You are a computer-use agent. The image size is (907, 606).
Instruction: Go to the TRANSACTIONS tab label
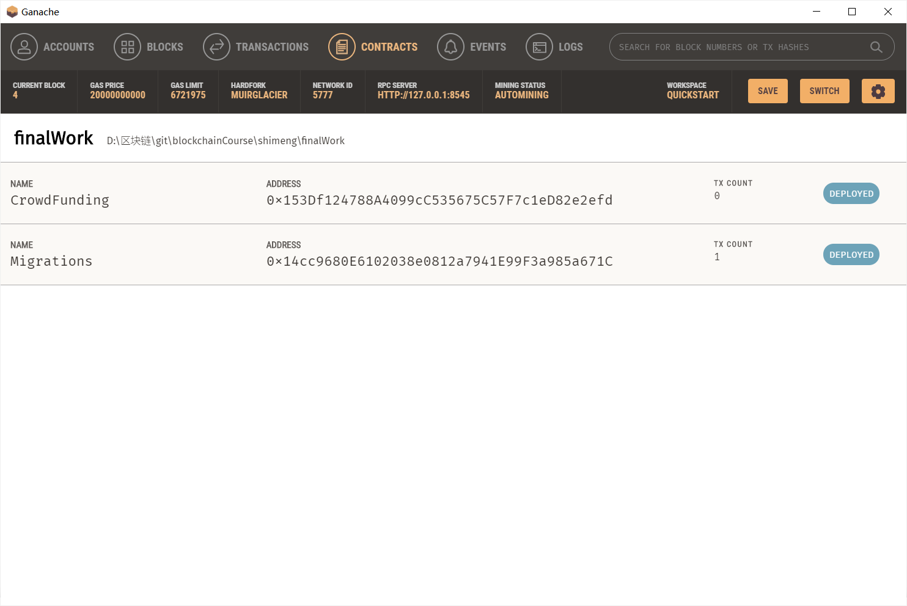pyautogui.click(x=272, y=47)
